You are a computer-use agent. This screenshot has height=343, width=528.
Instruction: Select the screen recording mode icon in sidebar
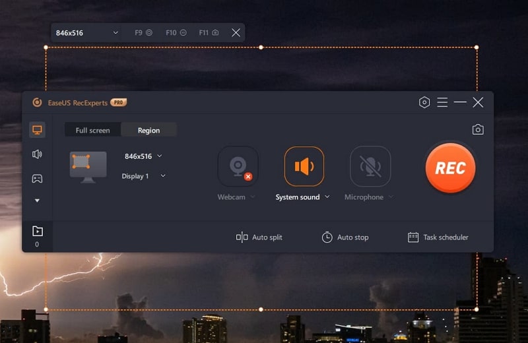(x=37, y=129)
